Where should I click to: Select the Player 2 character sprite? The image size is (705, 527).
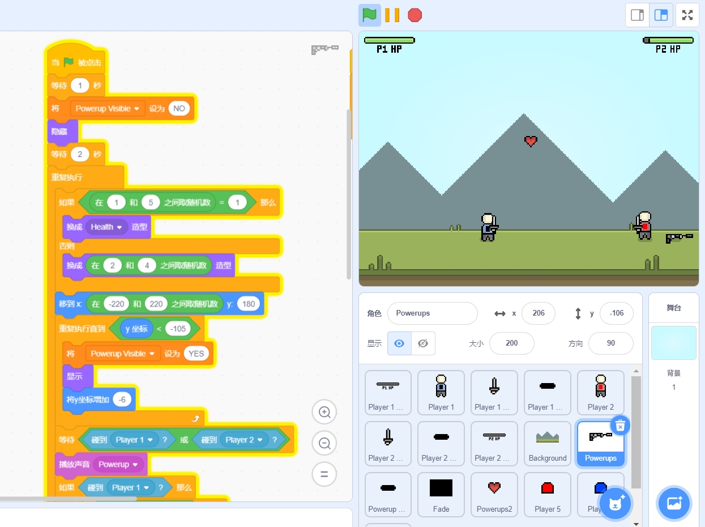pos(601,393)
